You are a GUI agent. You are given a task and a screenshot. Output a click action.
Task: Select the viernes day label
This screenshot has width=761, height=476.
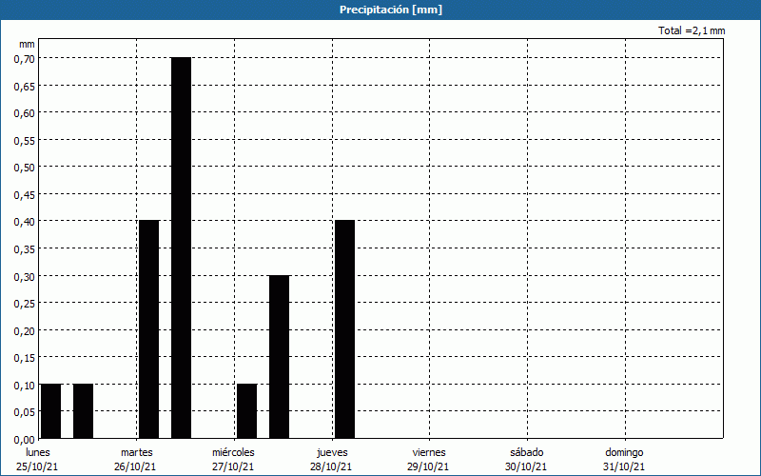(429, 452)
